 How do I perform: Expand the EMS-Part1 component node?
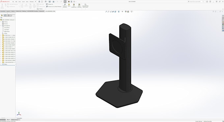[x=1, y=35]
